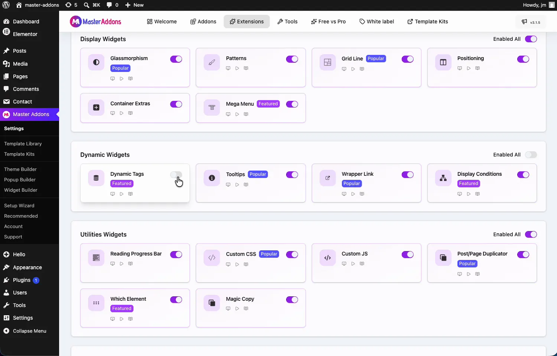Open the Tools tab in MasterAddons
This screenshot has width=557, height=356.
click(x=287, y=22)
